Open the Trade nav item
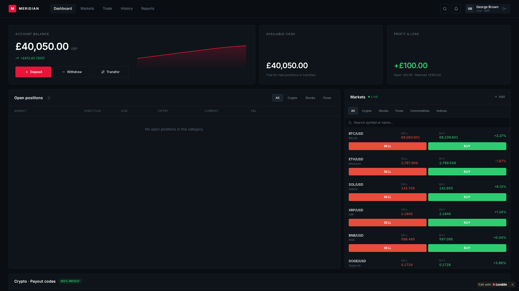The height and width of the screenshot is (291, 519). (x=107, y=9)
